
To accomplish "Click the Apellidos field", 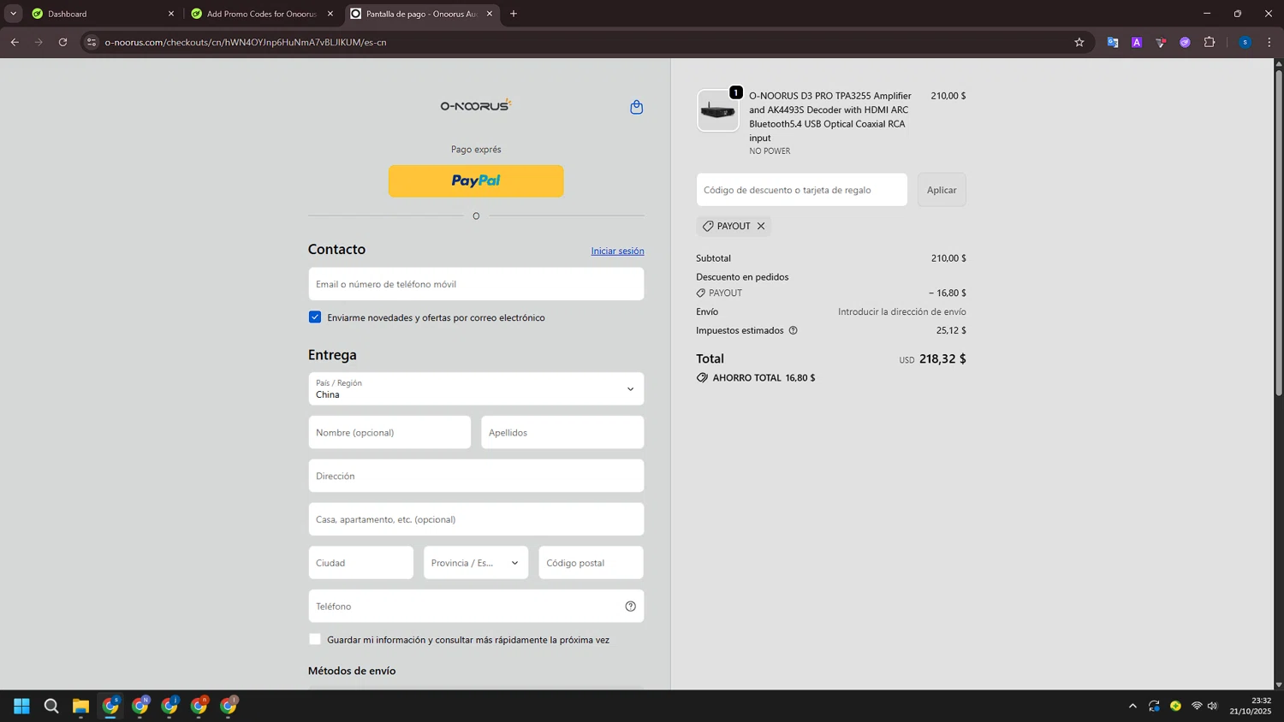I will pos(562,432).
